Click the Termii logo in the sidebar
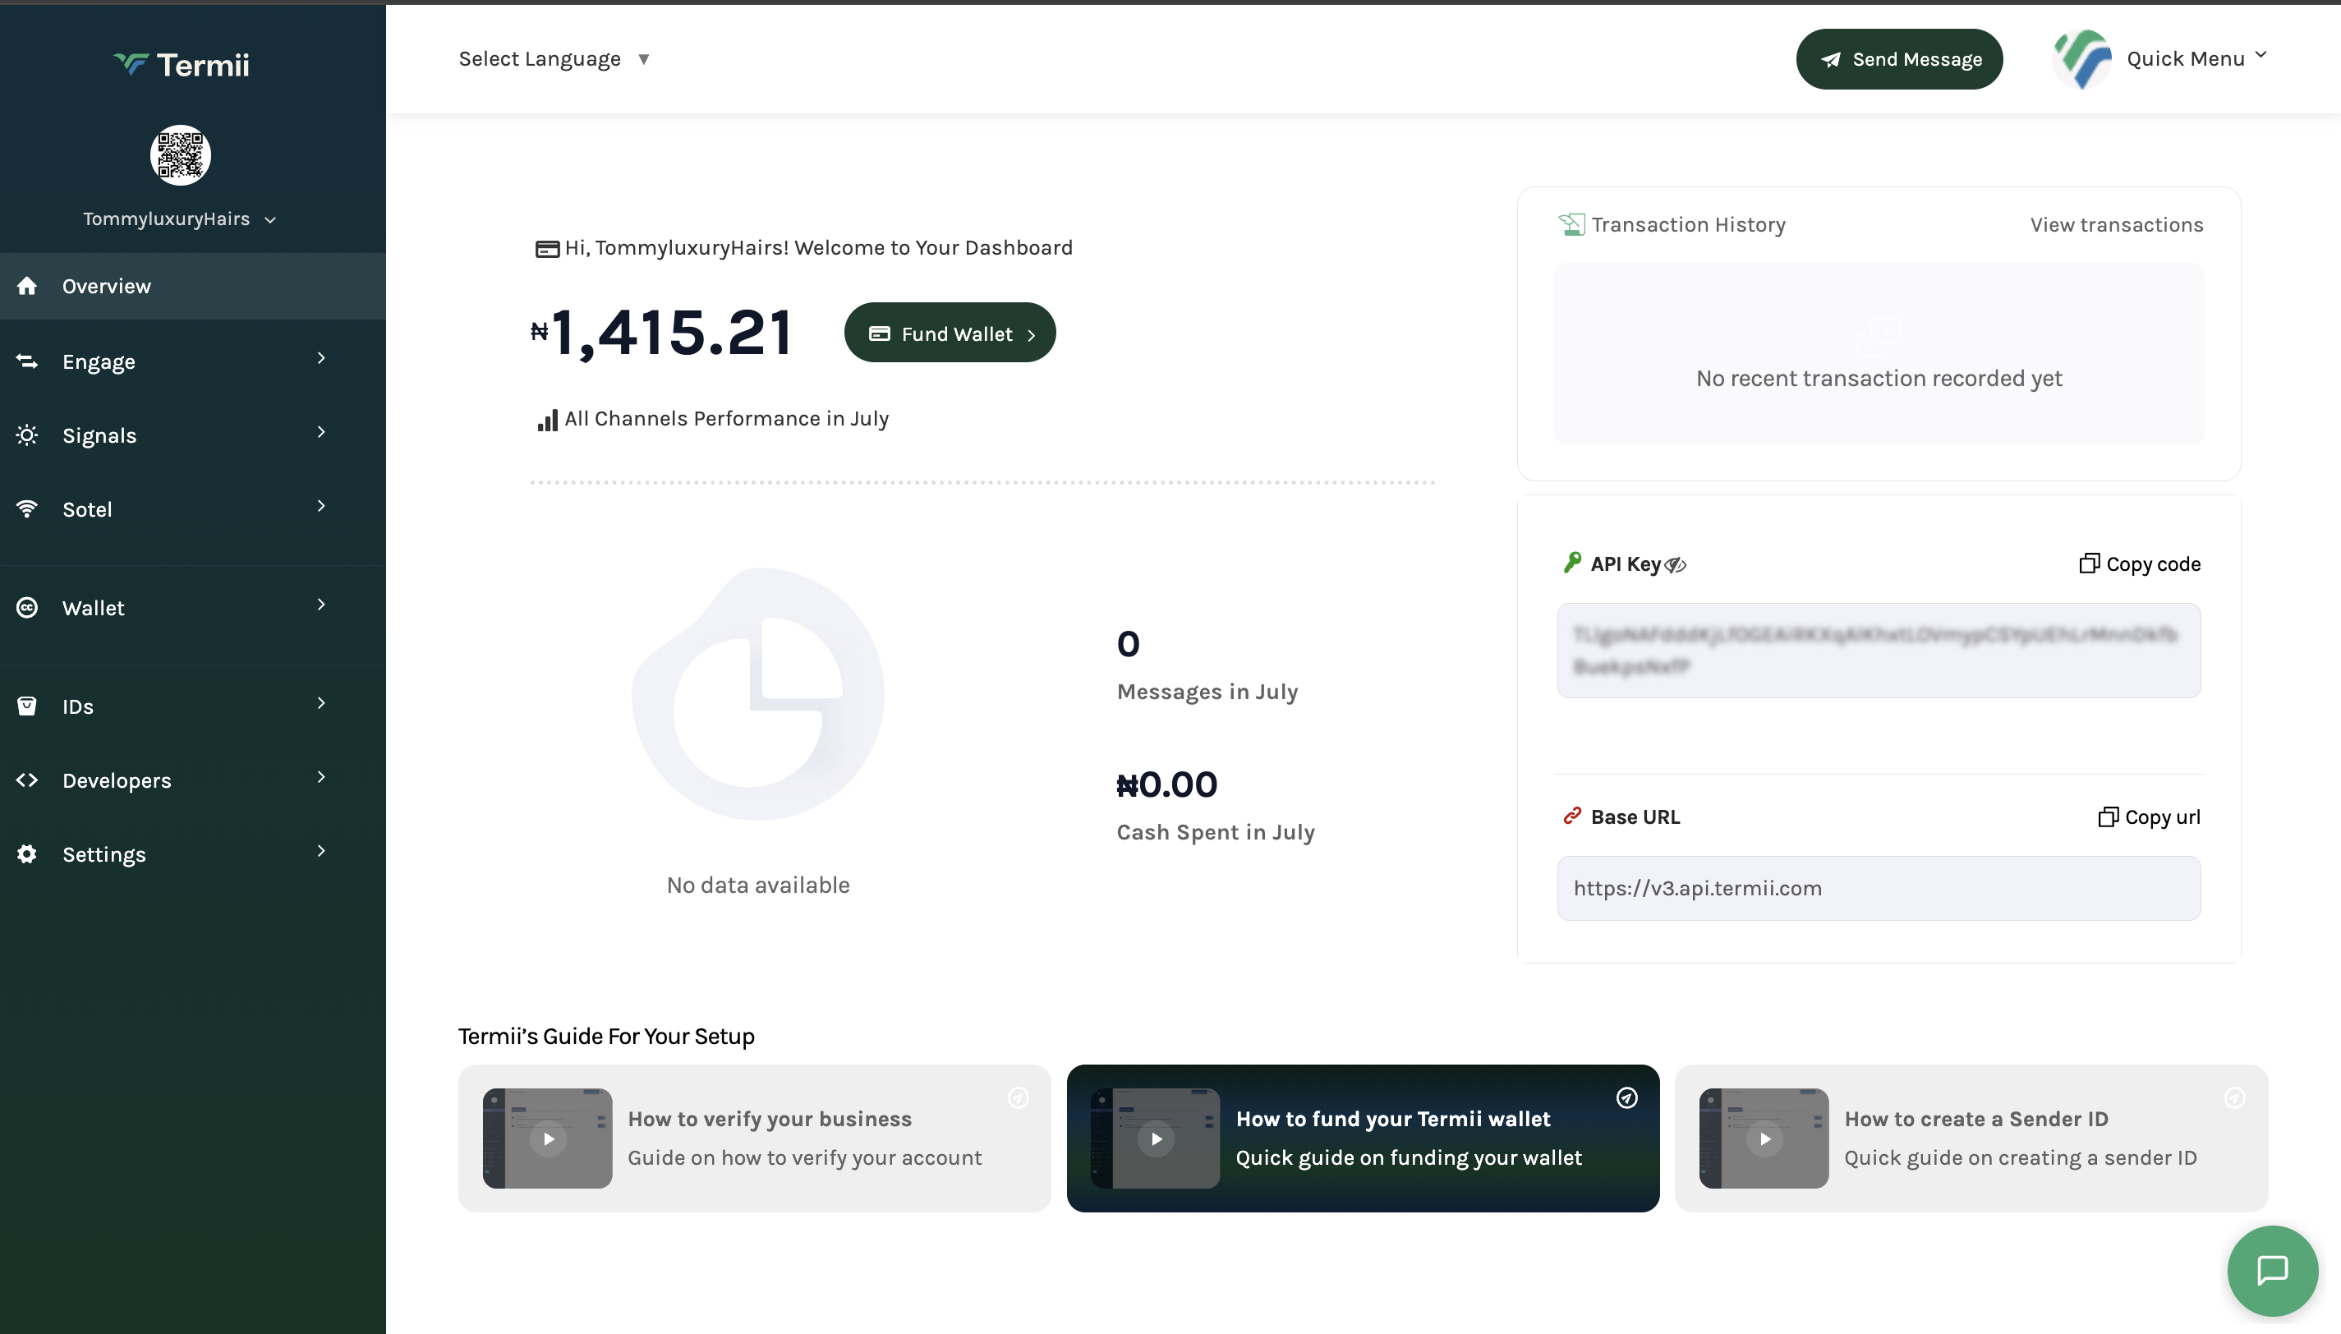 tap(181, 64)
